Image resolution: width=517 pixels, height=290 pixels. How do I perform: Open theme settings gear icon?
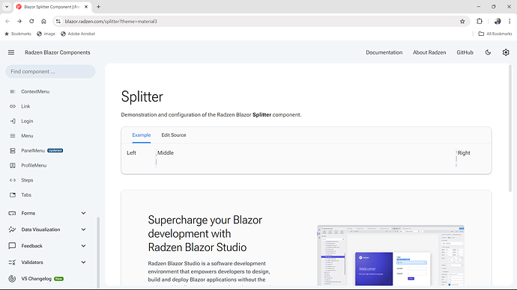click(x=506, y=52)
